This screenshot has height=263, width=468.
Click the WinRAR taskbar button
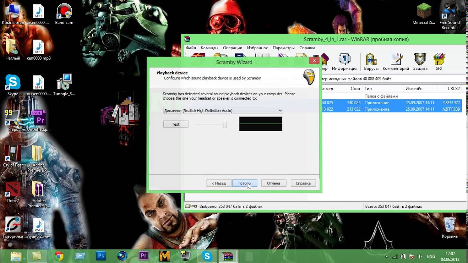[229, 256]
